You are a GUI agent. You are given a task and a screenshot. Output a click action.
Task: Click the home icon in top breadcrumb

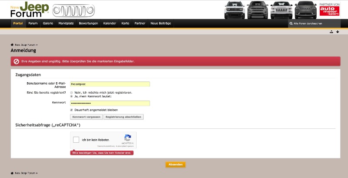12,44
